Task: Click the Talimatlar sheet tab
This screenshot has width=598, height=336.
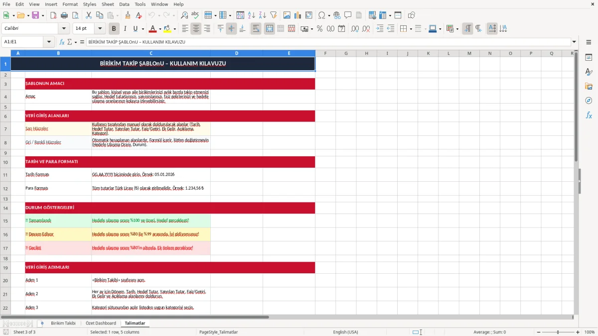Action: (x=135, y=323)
